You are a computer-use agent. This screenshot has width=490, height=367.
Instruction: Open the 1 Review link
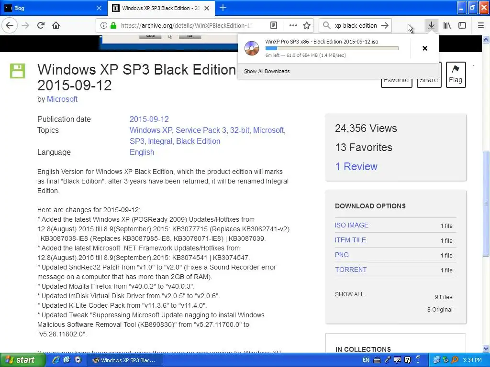click(x=356, y=166)
